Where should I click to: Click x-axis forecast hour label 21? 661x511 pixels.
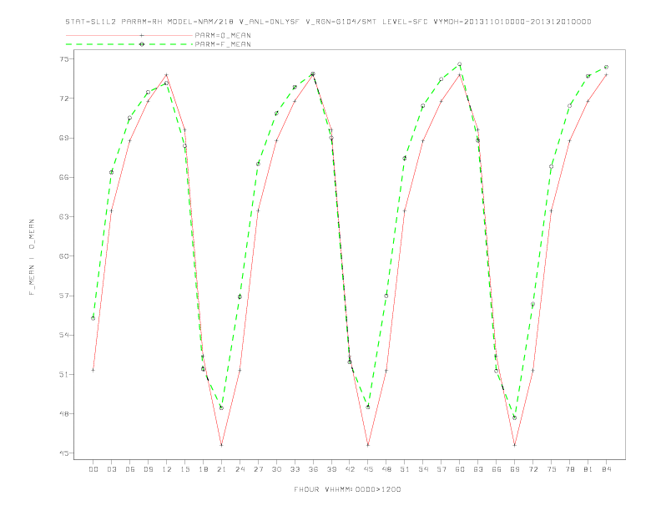coord(221,469)
